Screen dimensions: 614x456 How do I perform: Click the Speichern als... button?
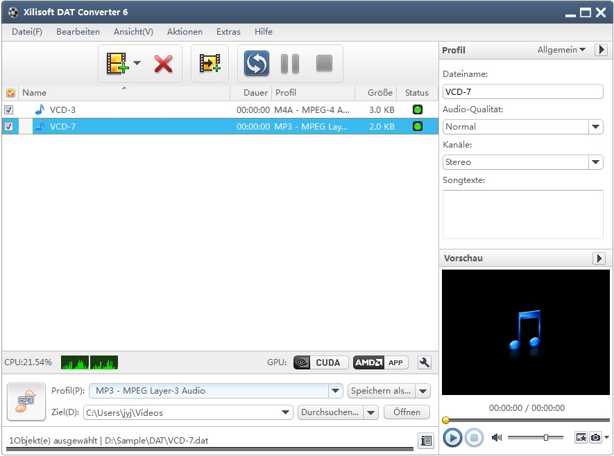(382, 391)
